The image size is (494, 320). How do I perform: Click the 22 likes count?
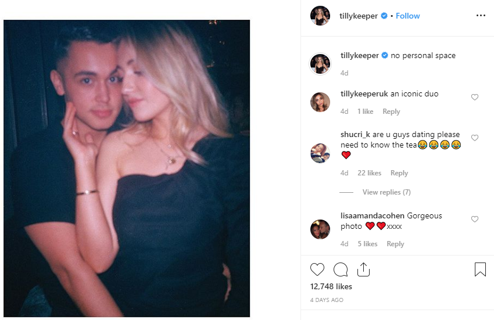tap(370, 173)
